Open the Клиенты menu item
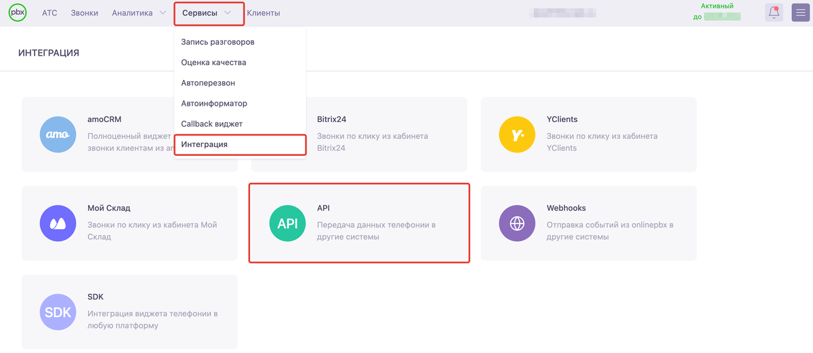813x353 pixels. click(264, 13)
